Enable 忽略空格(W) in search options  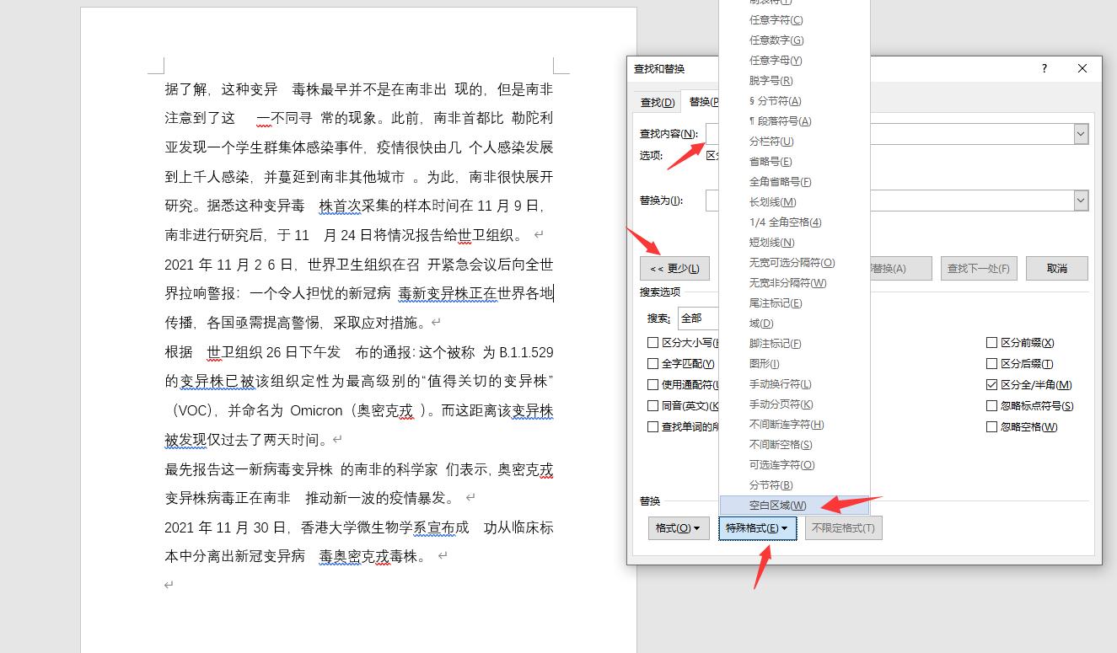[x=991, y=426]
